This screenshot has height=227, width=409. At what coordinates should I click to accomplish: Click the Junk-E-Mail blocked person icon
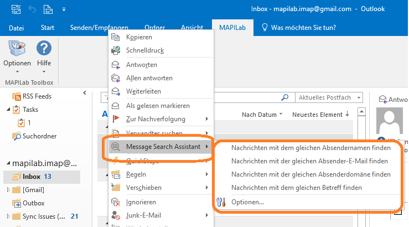116,215
